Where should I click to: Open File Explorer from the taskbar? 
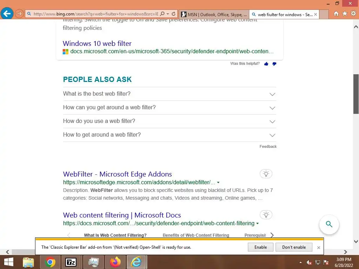[x=28, y=262]
